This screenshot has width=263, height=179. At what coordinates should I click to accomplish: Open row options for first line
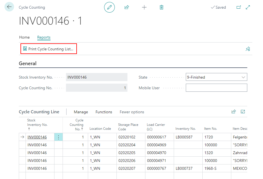pyautogui.click(x=58, y=137)
